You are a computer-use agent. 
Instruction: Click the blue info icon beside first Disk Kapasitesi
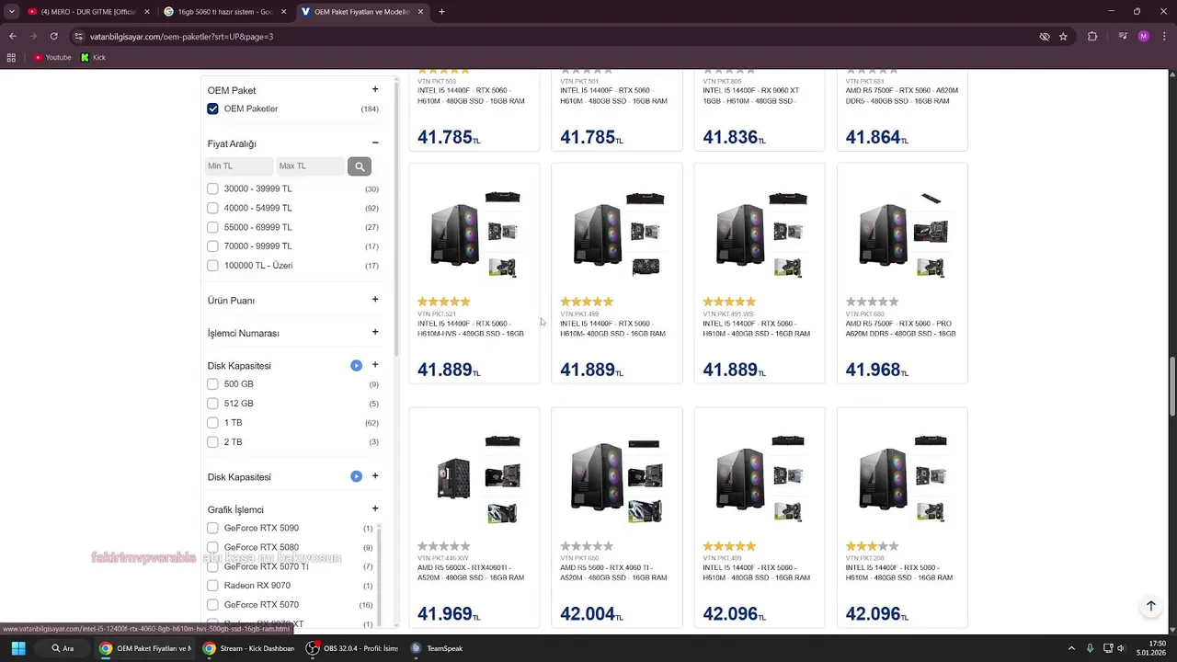(x=356, y=365)
